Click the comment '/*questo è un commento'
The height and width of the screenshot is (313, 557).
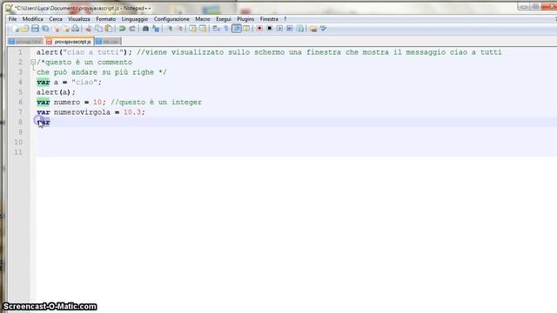84,62
